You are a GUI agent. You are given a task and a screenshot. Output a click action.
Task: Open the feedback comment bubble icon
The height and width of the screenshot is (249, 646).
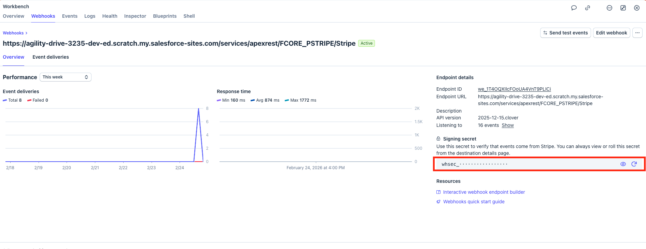[574, 8]
